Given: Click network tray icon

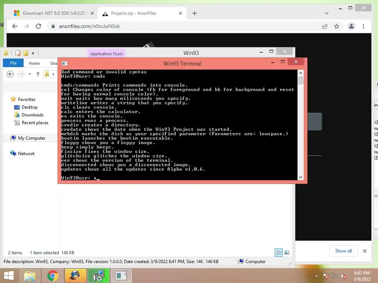Looking at the screenshot, I should [x=334, y=276].
